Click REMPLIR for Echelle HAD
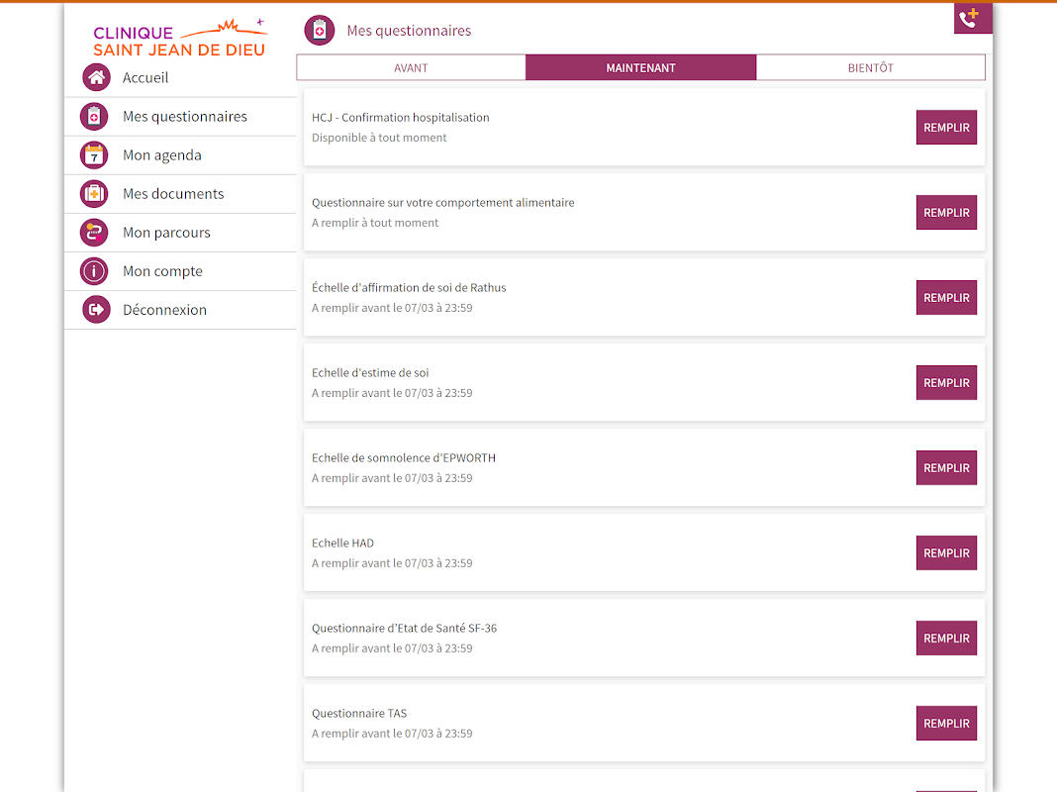 [946, 552]
